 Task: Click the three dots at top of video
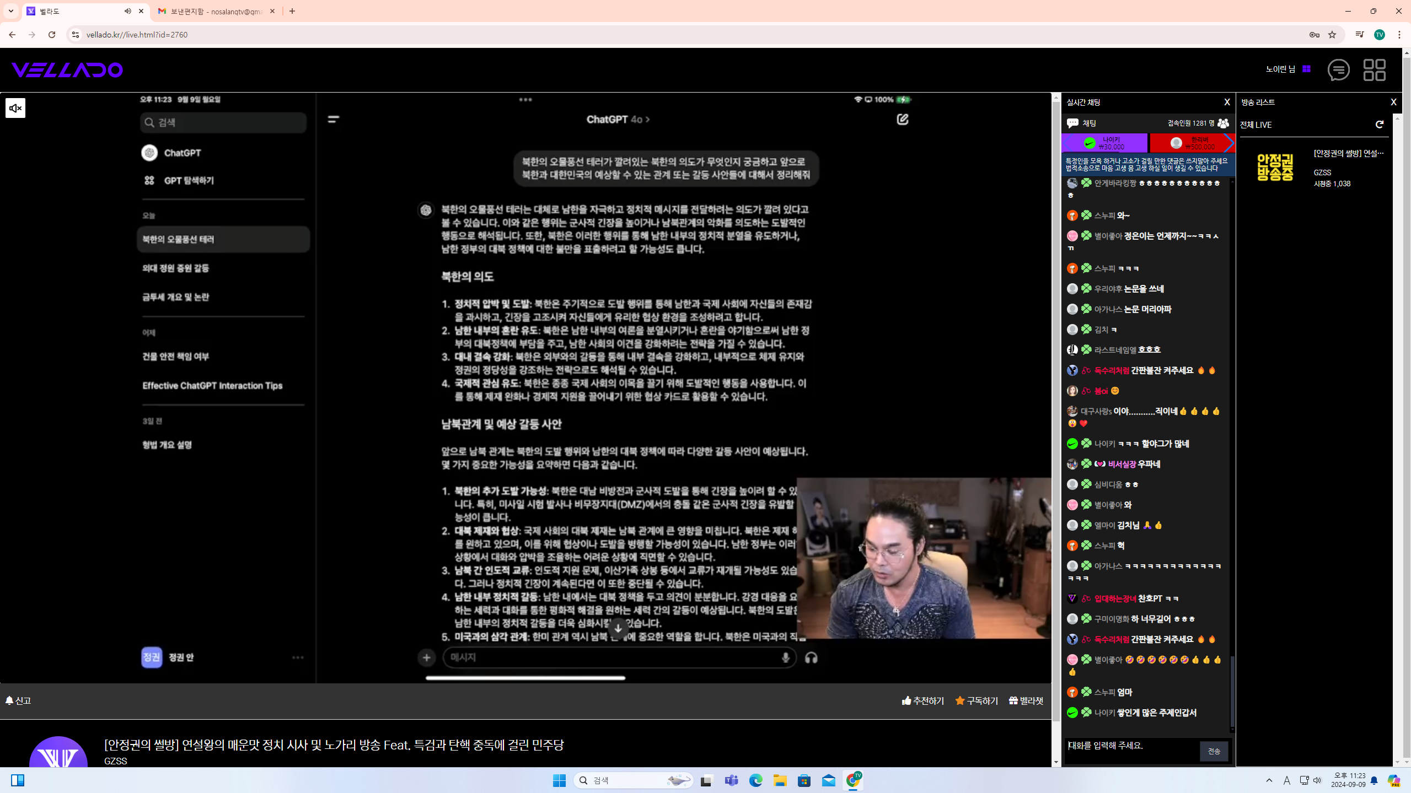coord(525,100)
